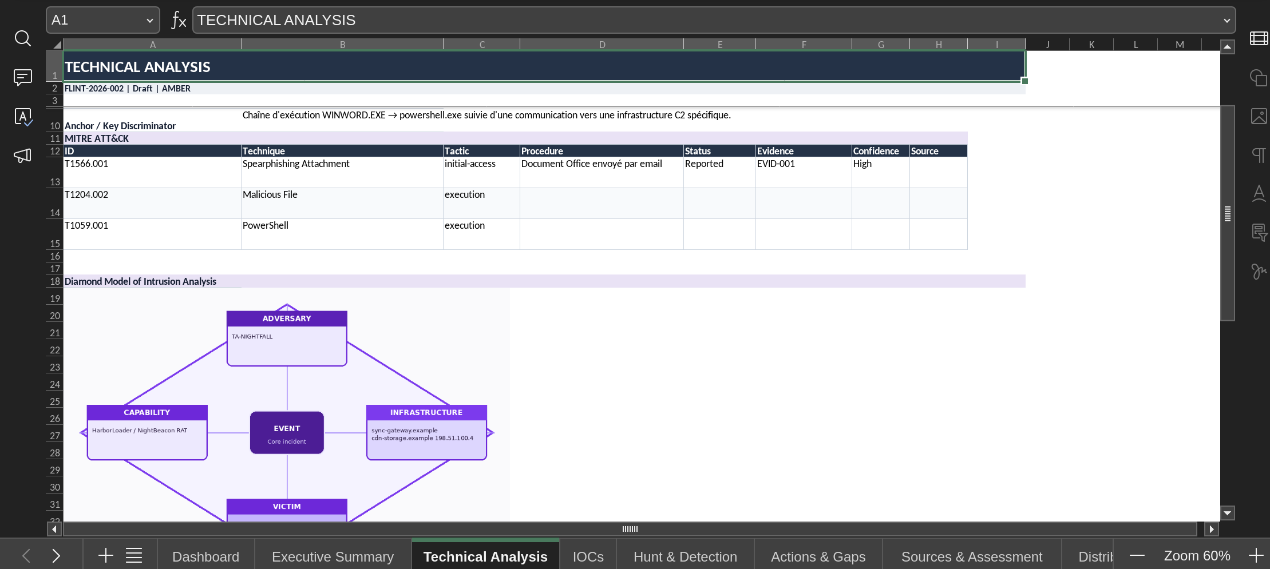Open the feedback megaphone icon
This screenshot has width=1270, height=569.
click(x=22, y=155)
